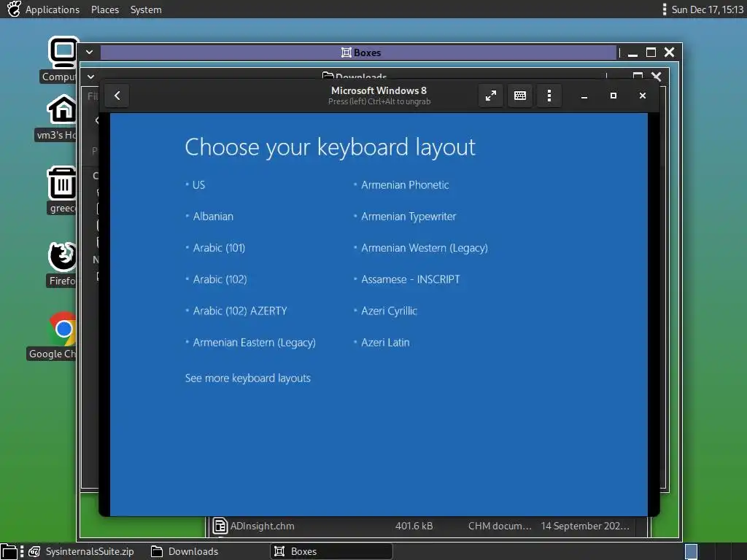Viewport: 747px width, 560px height.
Task: Switch to Boxes in the taskbar
Action: [x=331, y=551]
